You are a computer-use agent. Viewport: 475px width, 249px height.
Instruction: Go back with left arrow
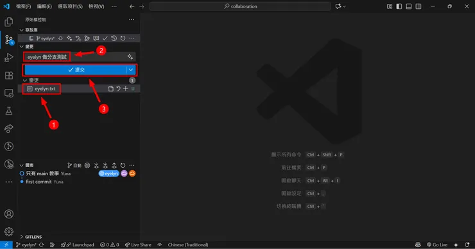pyautogui.click(x=132, y=6)
